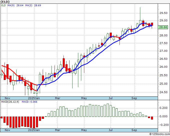Click the 28.00 price axis label
This screenshot has width=170, height=136.
[163, 36]
